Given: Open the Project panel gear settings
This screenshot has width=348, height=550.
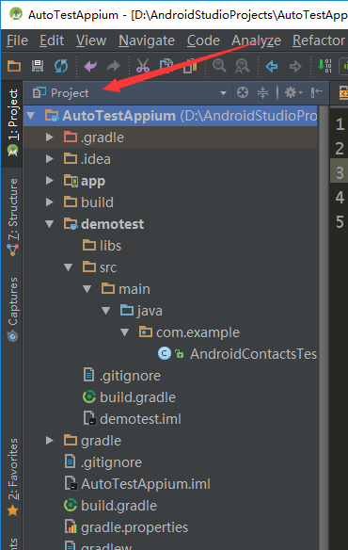Looking at the screenshot, I should pos(293,92).
